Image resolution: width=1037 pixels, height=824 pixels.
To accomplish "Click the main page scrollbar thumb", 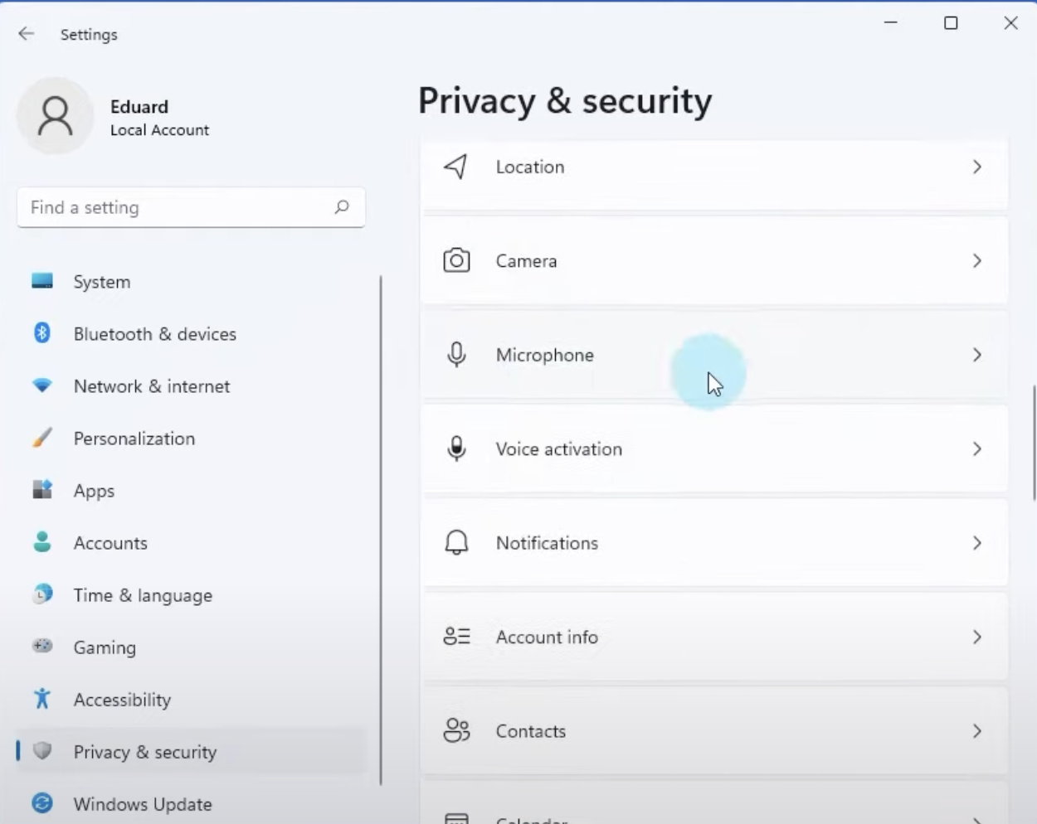I will 1034,444.
